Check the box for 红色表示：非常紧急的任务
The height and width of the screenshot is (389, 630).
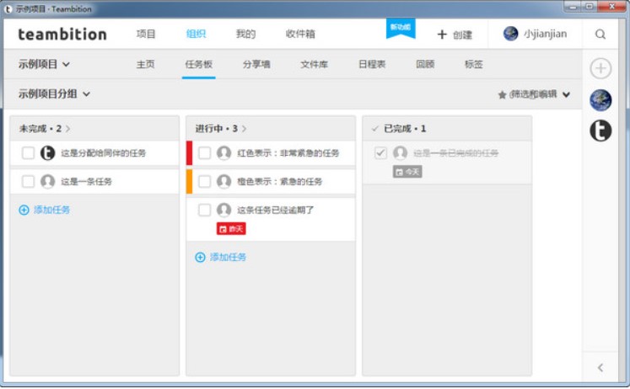click(x=204, y=152)
